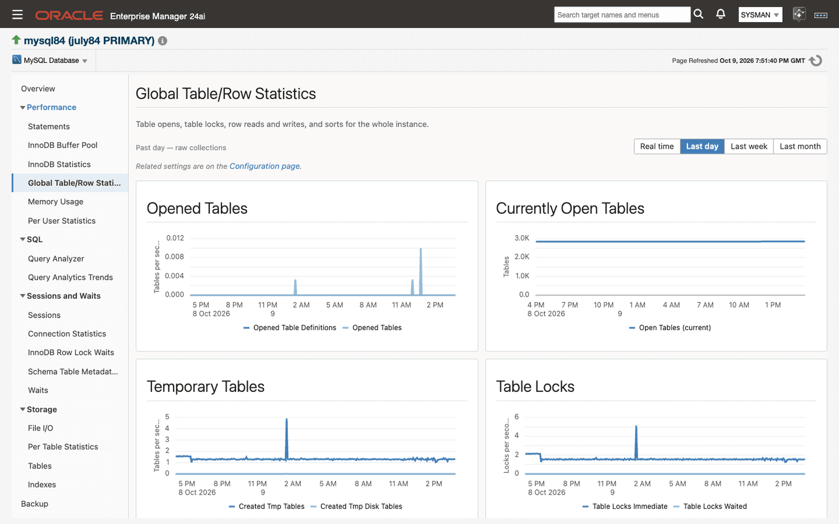Select the Last month range
839x524 pixels.
pyautogui.click(x=800, y=146)
